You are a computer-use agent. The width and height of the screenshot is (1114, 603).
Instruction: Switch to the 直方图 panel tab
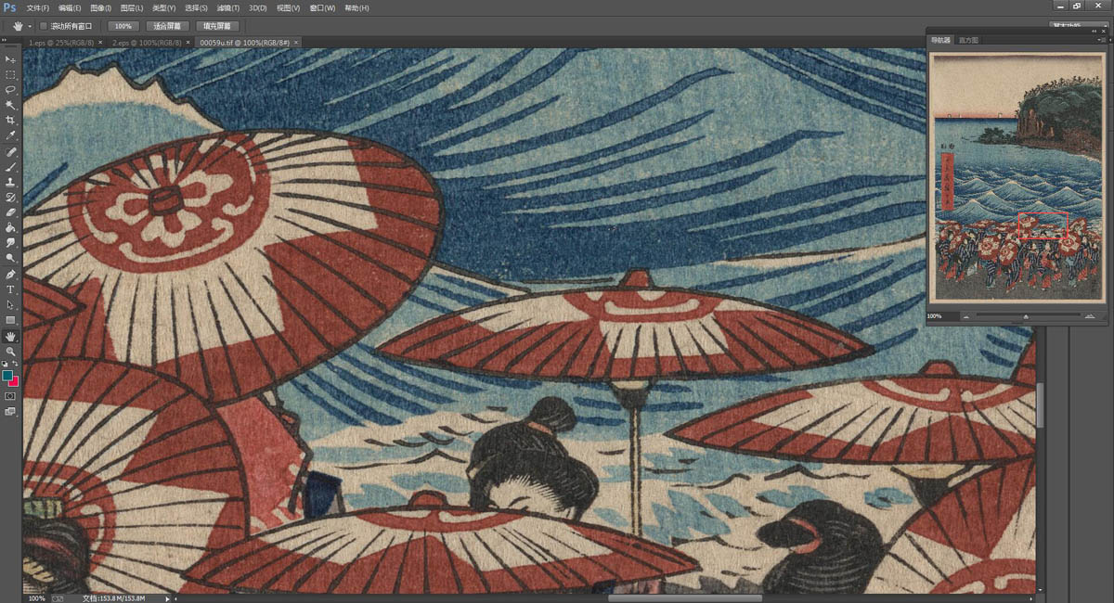click(x=968, y=41)
